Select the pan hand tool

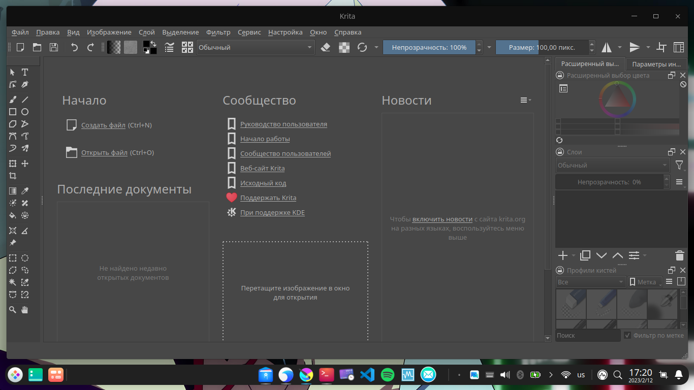pos(24,310)
